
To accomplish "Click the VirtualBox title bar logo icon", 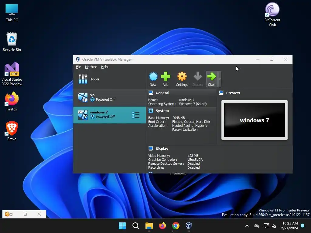I will (x=78, y=59).
